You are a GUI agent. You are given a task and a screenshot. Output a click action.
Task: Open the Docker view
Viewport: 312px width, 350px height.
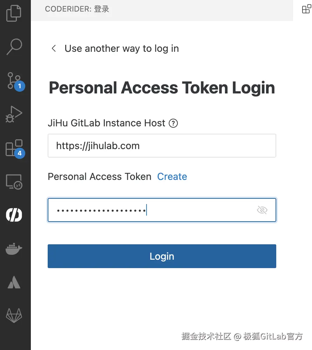click(x=15, y=248)
